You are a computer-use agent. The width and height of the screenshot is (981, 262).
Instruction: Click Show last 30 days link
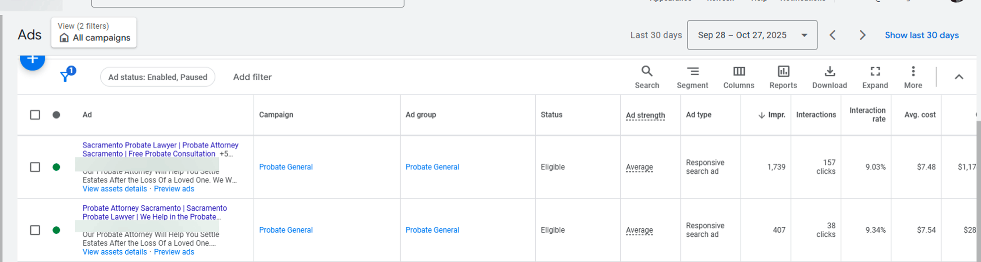(921, 35)
